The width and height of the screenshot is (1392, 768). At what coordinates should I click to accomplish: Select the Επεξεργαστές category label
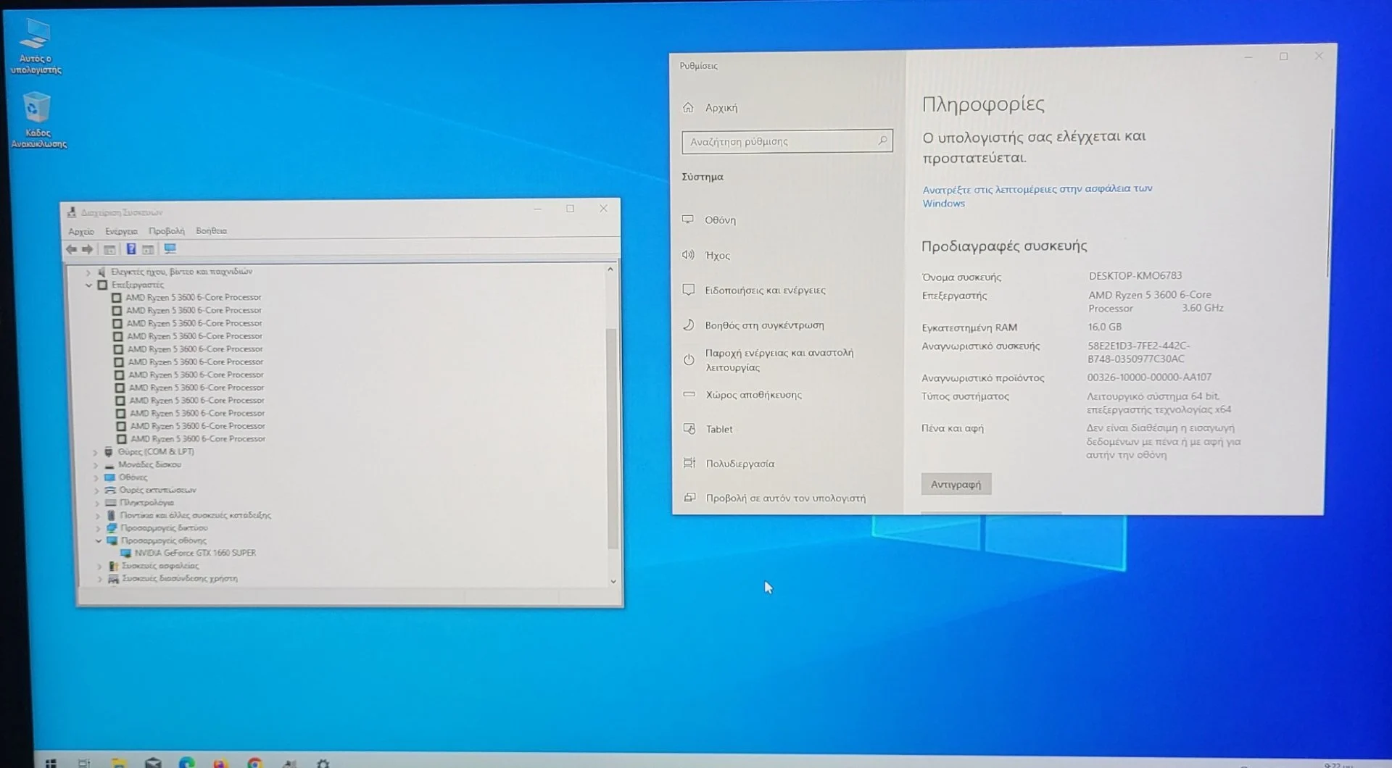[x=137, y=285]
